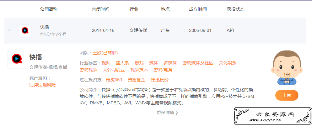Click the small 快播 logo in the table row
This screenshot has width=312, height=125.
[25, 31]
